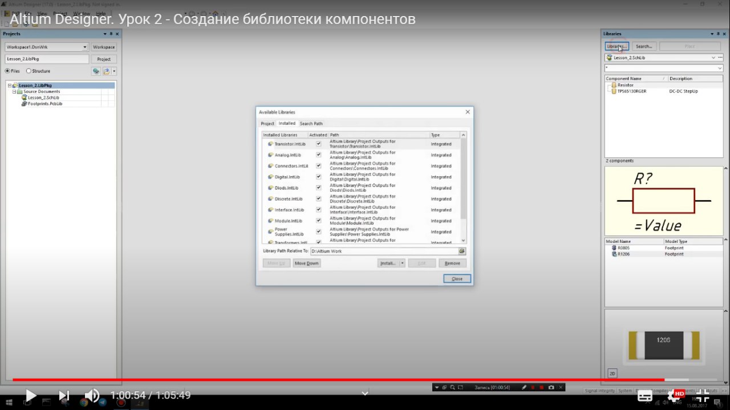Click the YouTube settings gear icon
730x410 pixels.
pyautogui.click(x=675, y=395)
